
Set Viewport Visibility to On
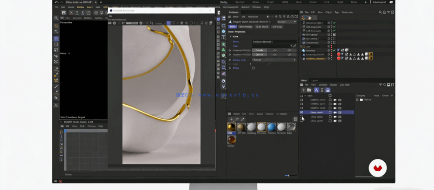(275, 50)
